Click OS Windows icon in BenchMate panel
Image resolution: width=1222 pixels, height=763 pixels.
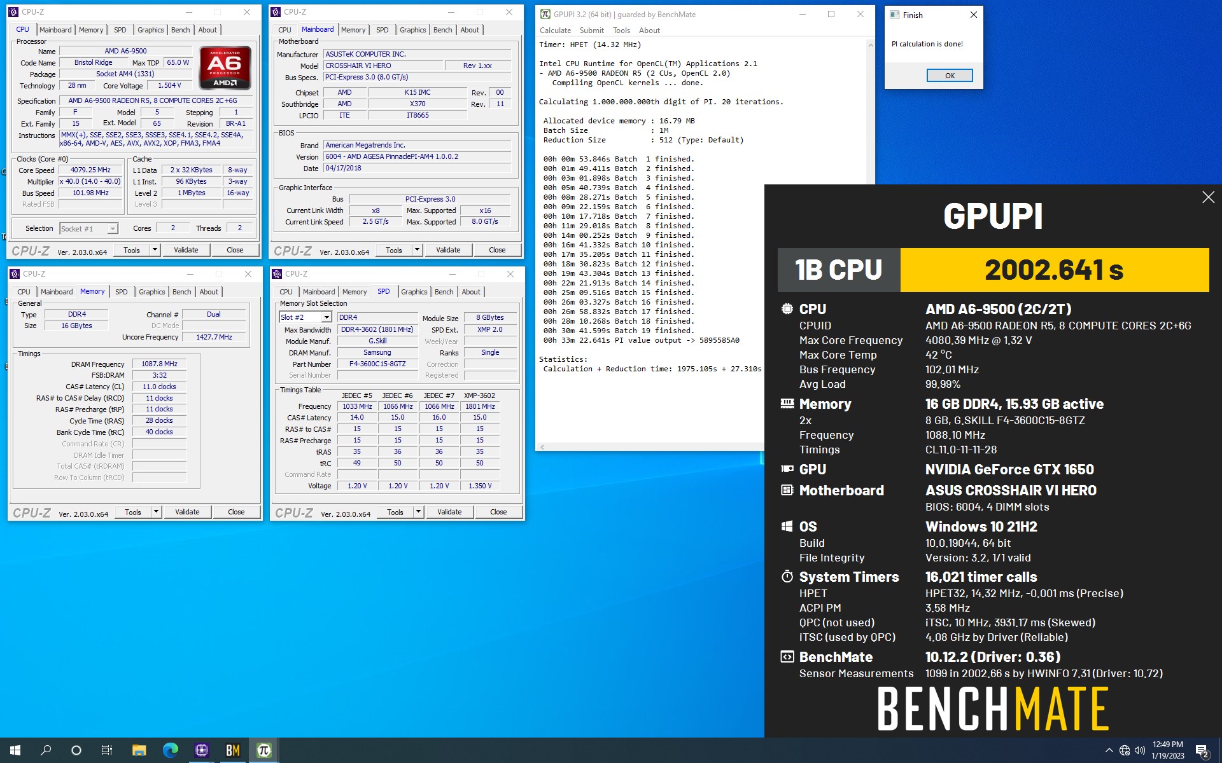787,526
